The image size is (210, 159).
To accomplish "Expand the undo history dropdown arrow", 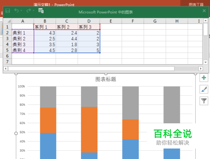I will [x=21, y=10].
